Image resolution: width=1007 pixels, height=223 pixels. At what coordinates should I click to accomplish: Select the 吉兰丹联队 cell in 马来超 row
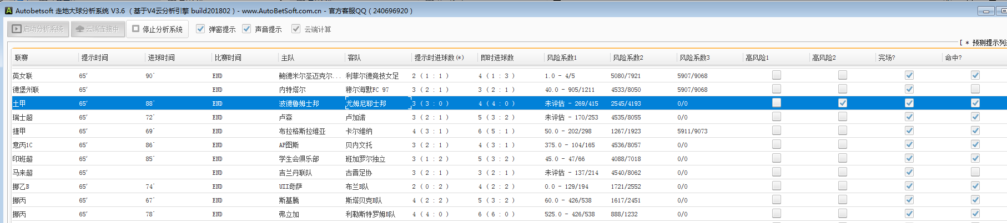(295, 173)
